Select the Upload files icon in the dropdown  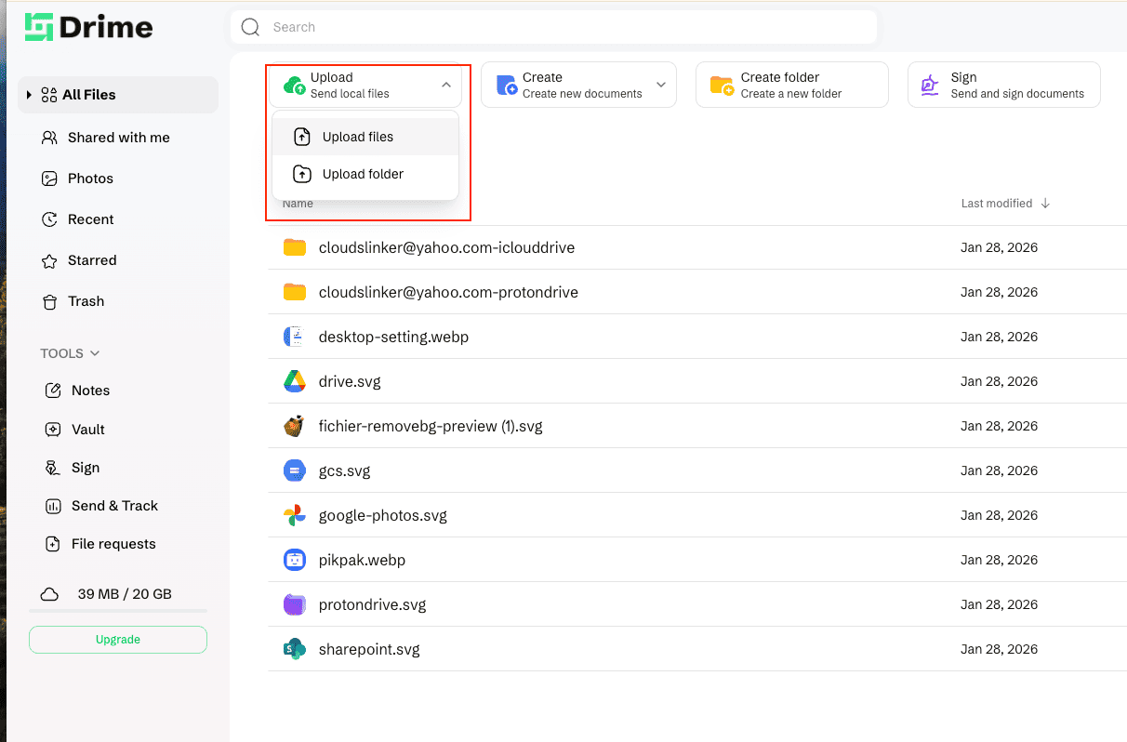(302, 136)
